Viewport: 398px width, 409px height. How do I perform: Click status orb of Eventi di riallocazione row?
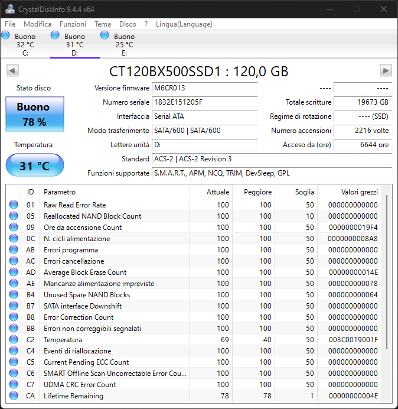coord(14,350)
